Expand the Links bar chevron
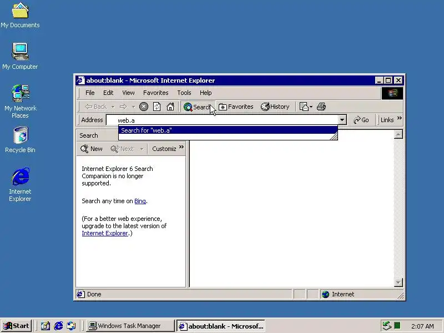This screenshot has height=333, width=444. (x=399, y=118)
